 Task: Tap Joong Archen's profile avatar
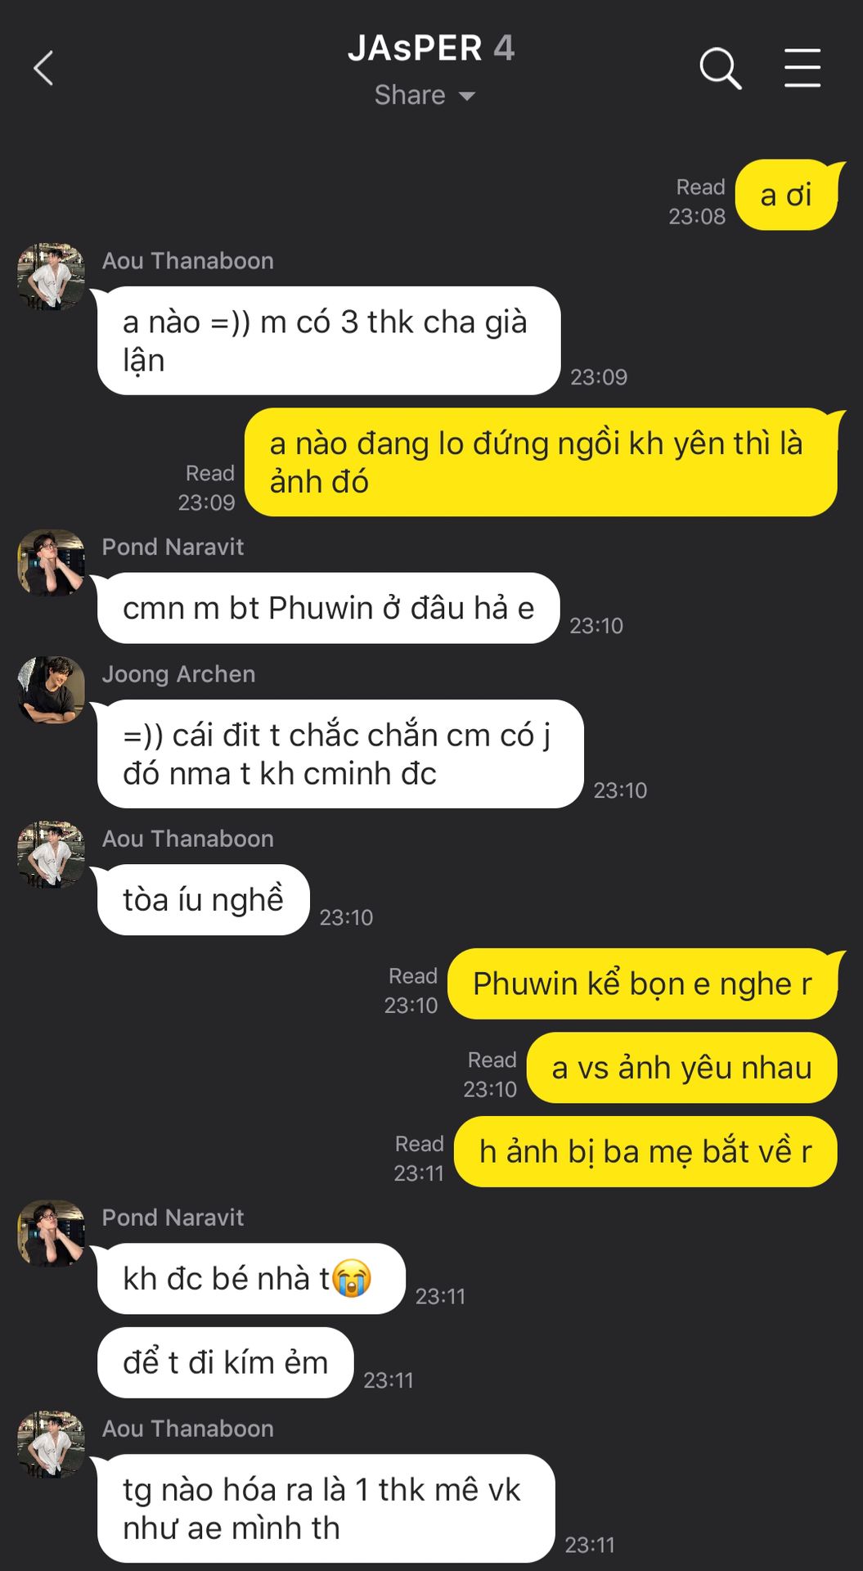tap(51, 690)
